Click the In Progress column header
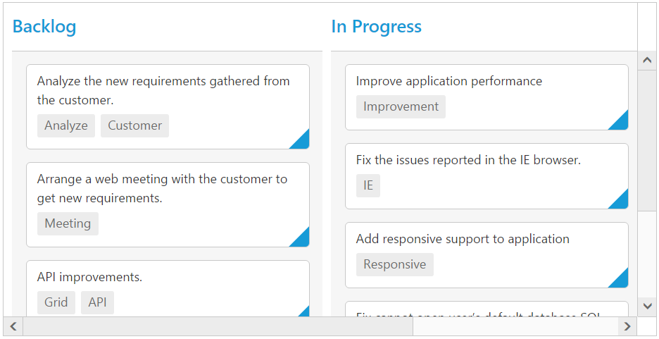659x339 pixels. tap(376, 27)
